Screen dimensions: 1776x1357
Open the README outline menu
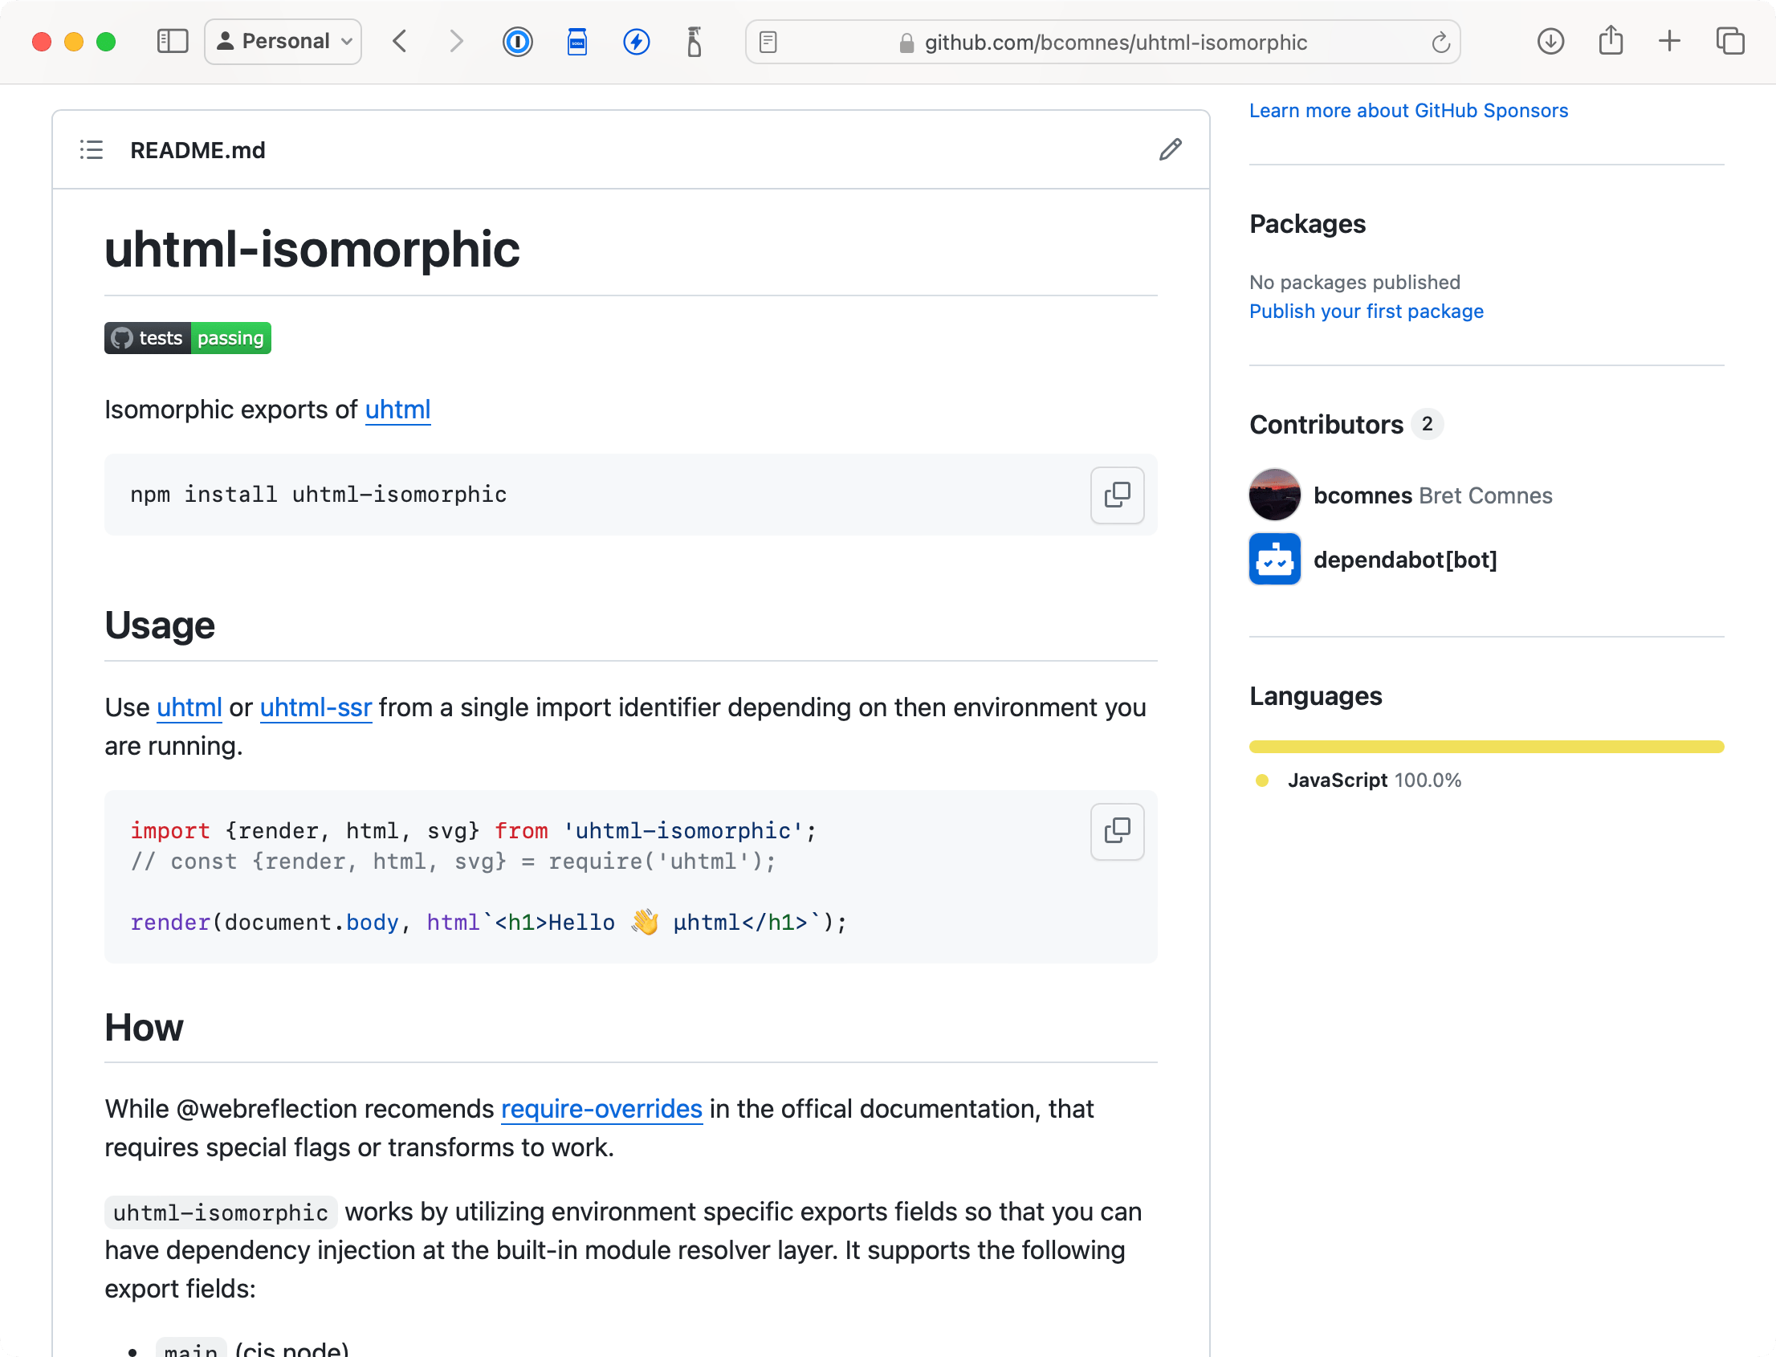(x=92, y=150)
